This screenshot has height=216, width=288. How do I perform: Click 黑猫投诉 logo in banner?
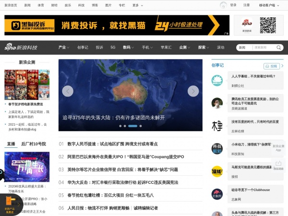29,25
